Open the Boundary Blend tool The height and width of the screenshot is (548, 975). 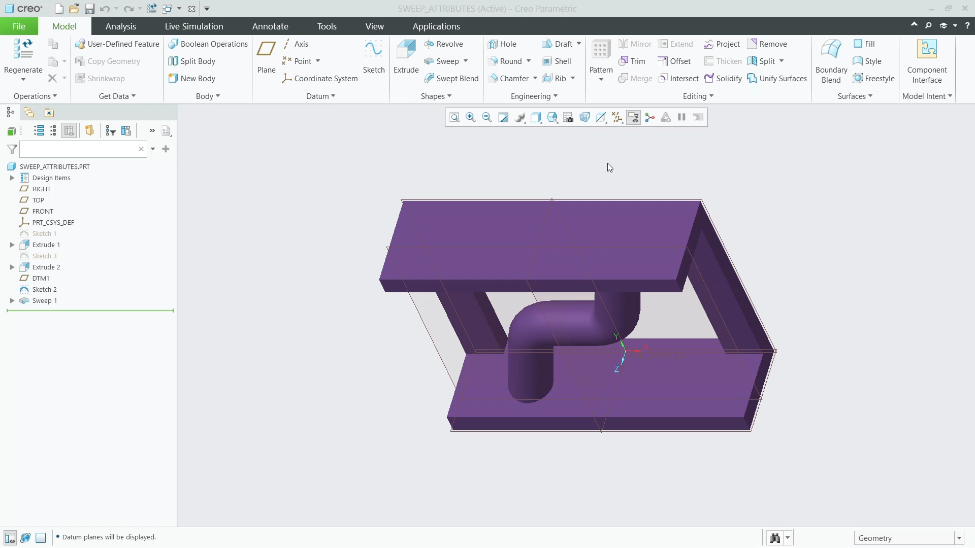[831, 61]
